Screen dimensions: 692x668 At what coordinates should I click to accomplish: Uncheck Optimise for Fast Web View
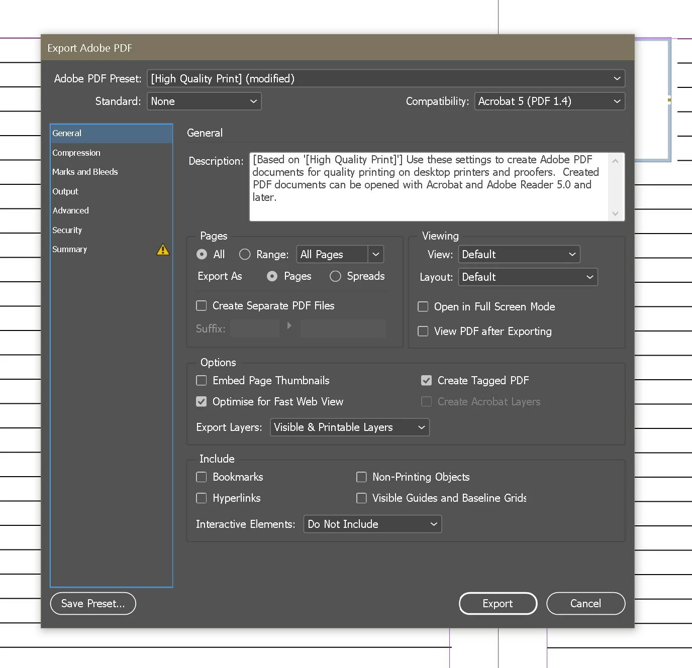coord(201,402)
